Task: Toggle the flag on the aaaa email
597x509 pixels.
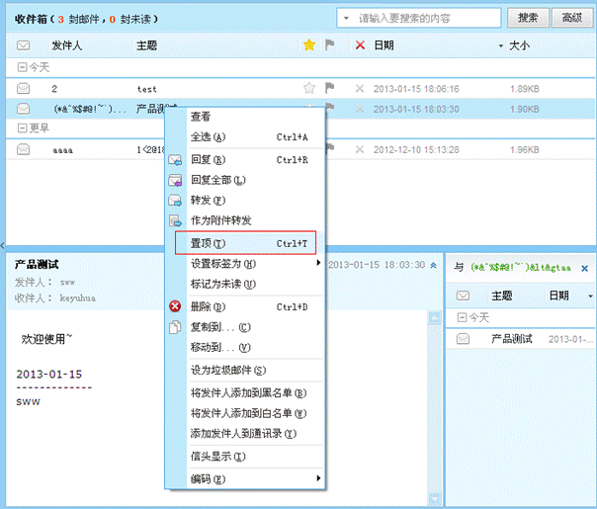Action: [330, 149]
